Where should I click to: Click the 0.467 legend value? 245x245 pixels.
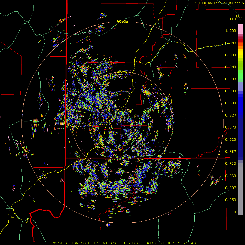[x=231, y=152]
